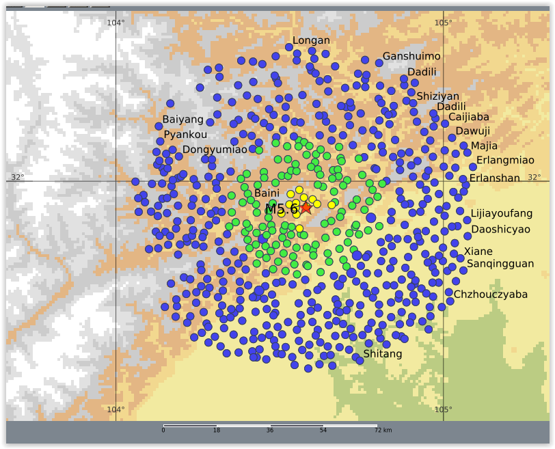This screenshot has width=555, height=449.
Task: Pick the Dadili label directly under Shiziyan
Action: 451,106
